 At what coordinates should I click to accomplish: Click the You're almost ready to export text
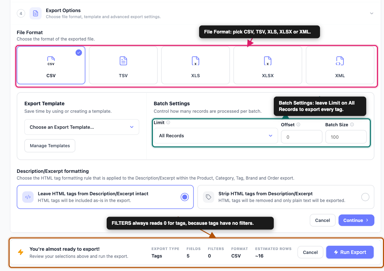point(65,249)
